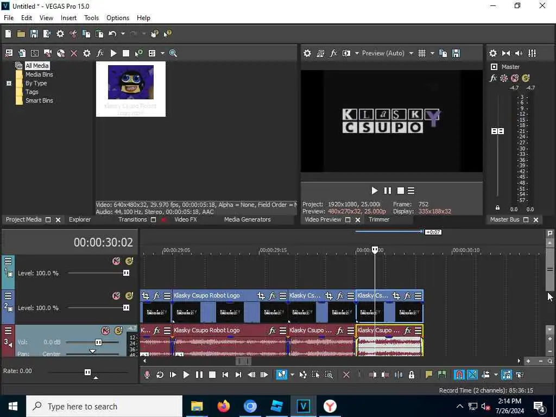
Task: Open Event Pan/Crop on last video event
Action: [x=396, y=295]
